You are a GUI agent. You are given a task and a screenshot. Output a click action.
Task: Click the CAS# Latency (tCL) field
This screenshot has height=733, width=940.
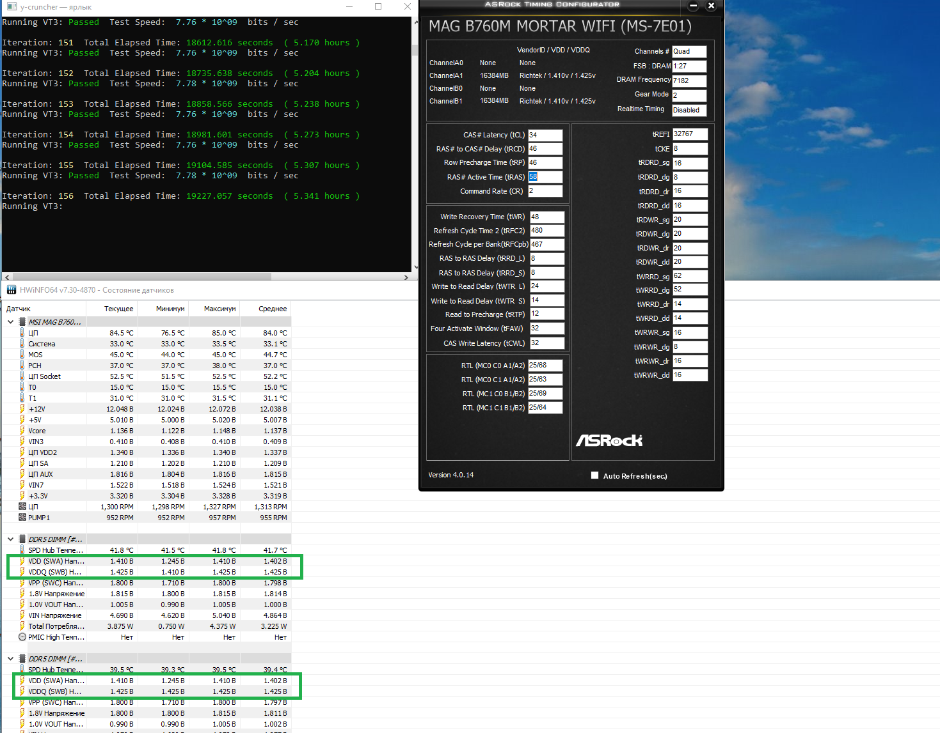545,135
